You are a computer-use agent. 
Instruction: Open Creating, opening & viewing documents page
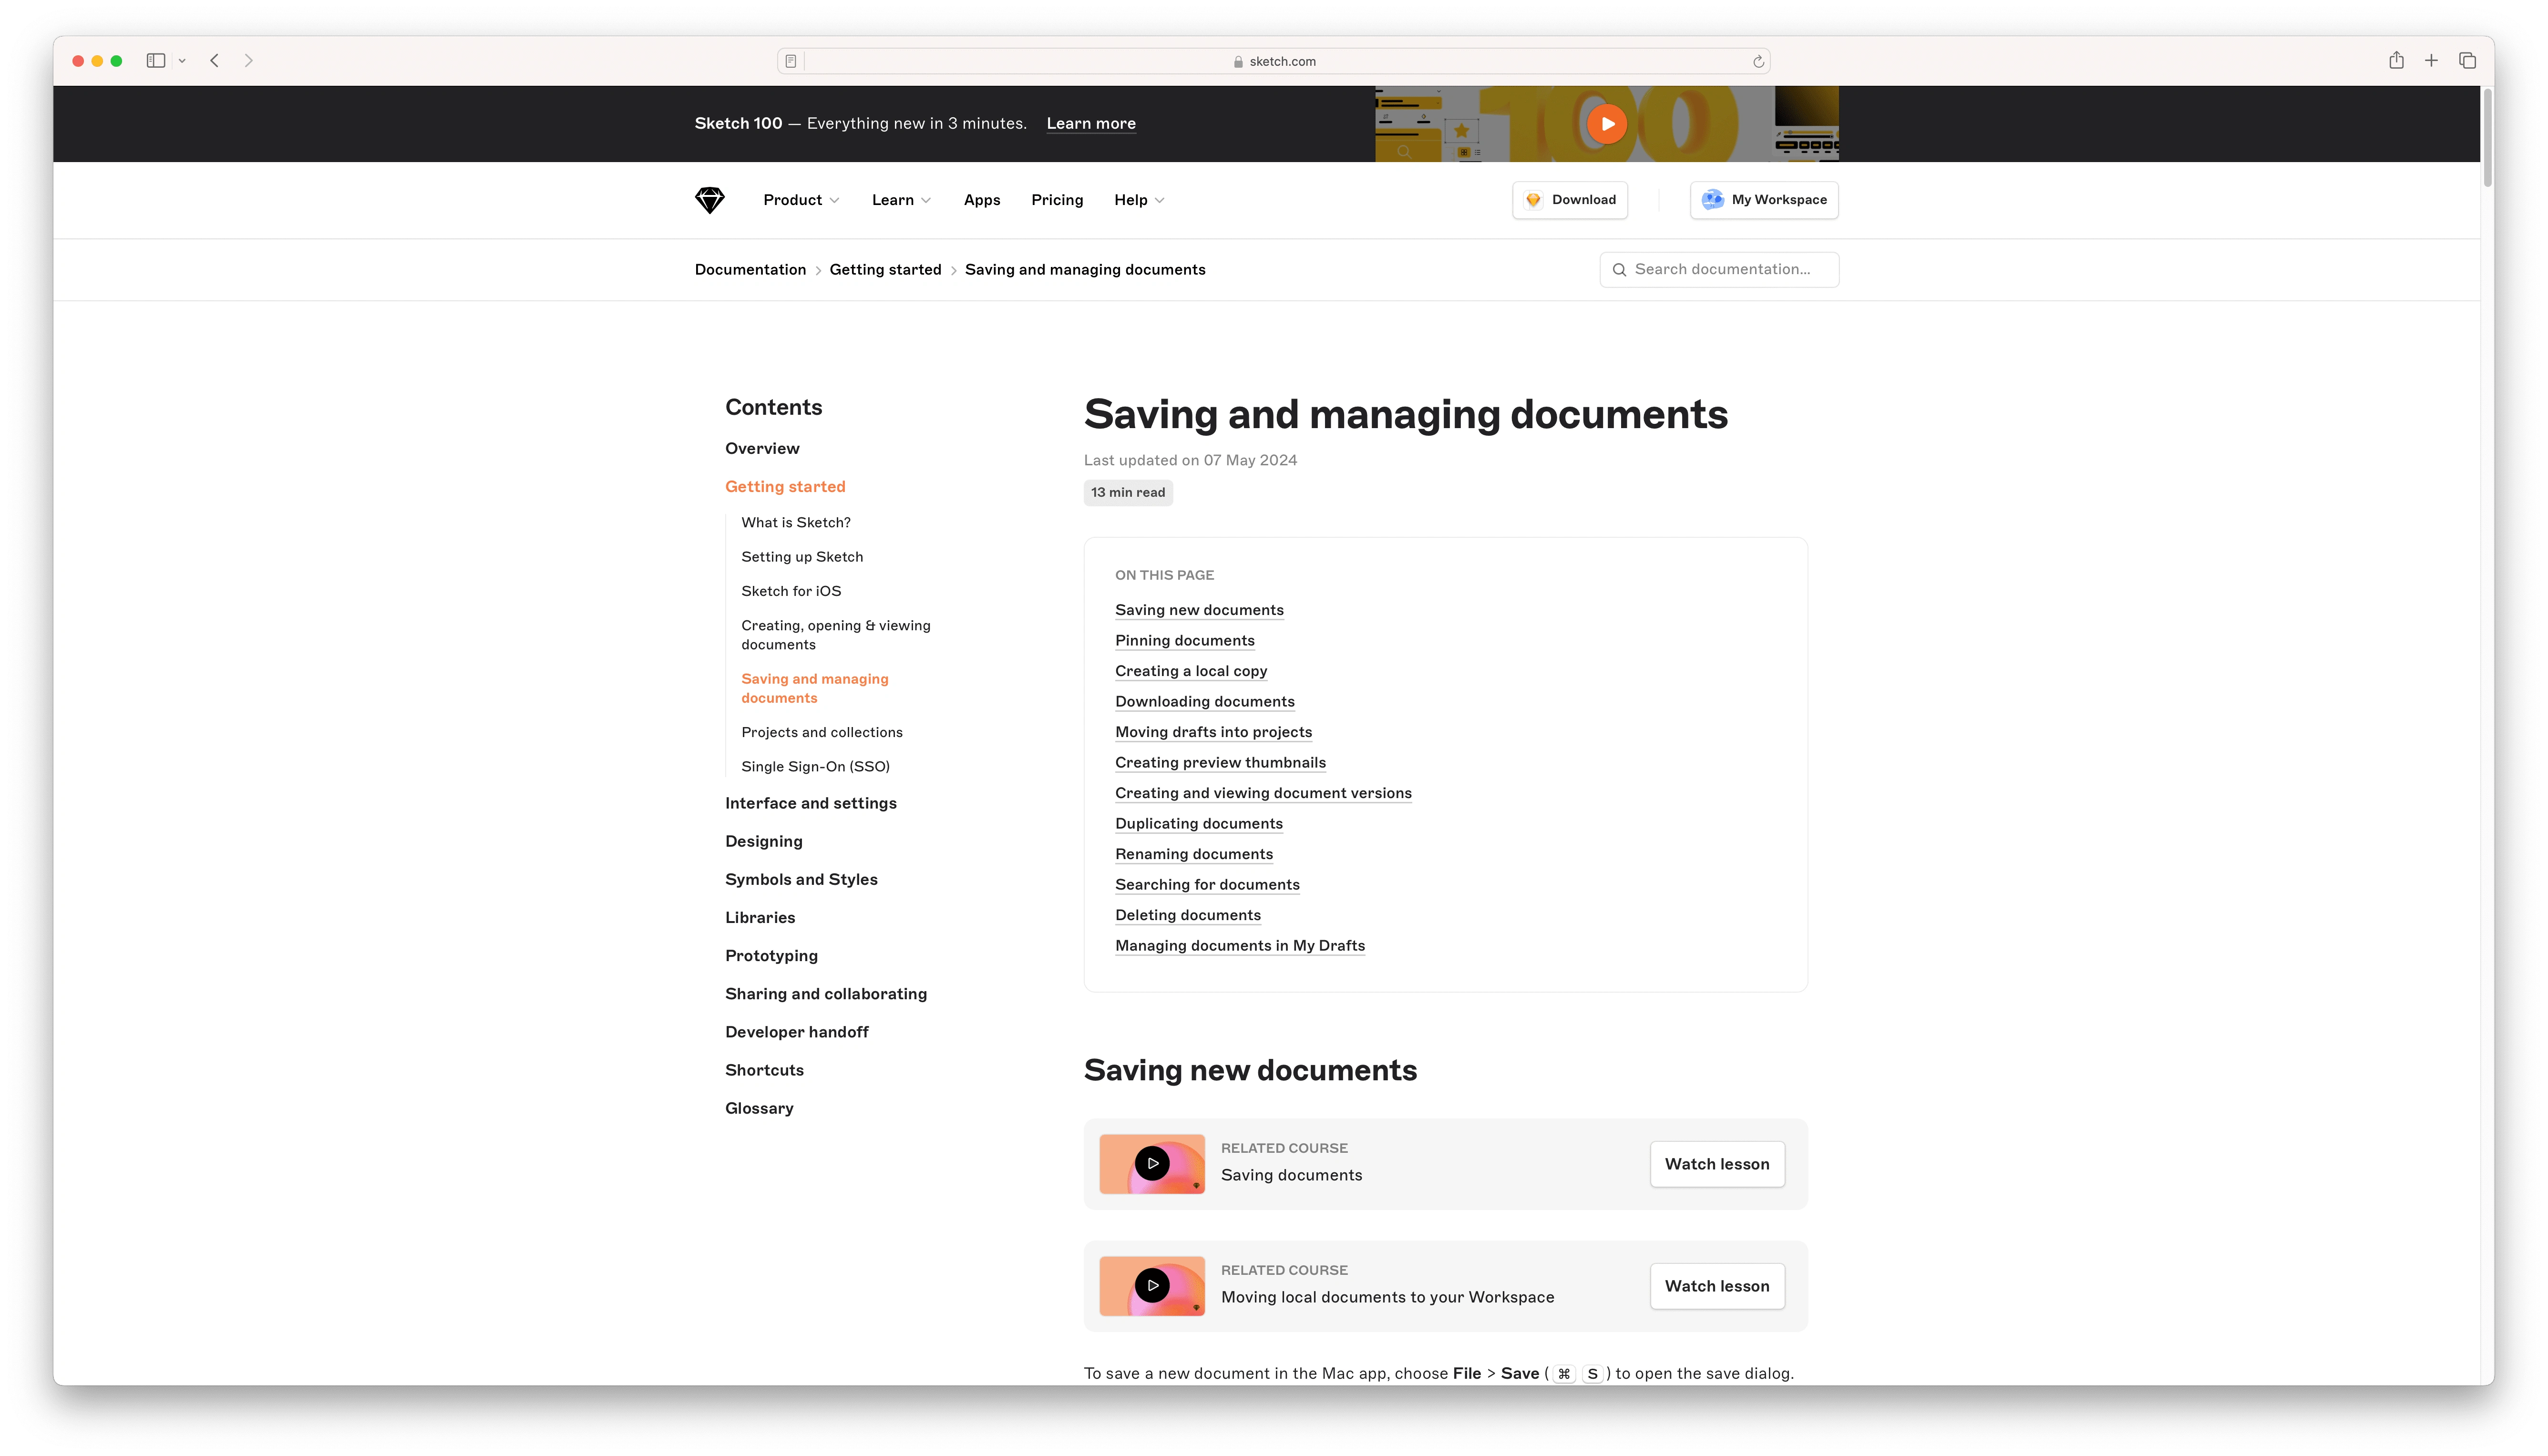(836, 635)
